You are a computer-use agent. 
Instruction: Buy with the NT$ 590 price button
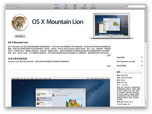[19, 36]
